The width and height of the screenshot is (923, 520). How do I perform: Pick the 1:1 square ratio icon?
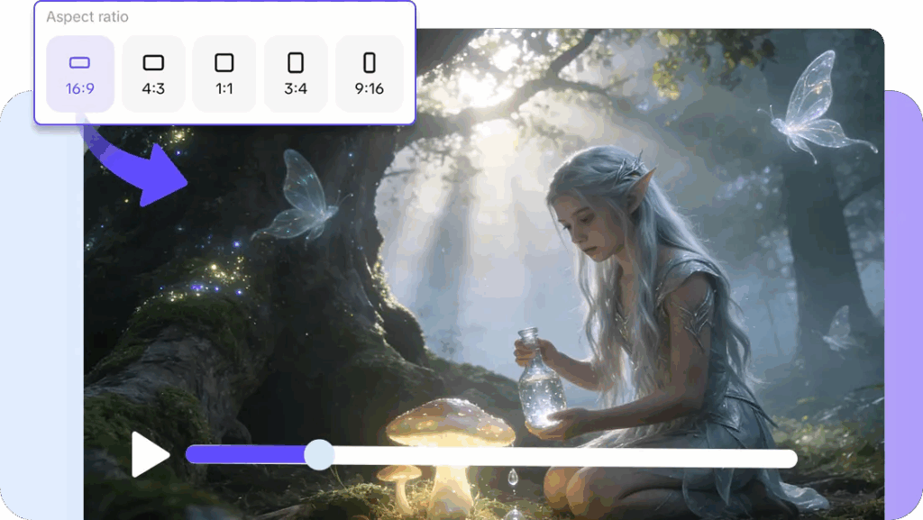(x=224, y=62)
